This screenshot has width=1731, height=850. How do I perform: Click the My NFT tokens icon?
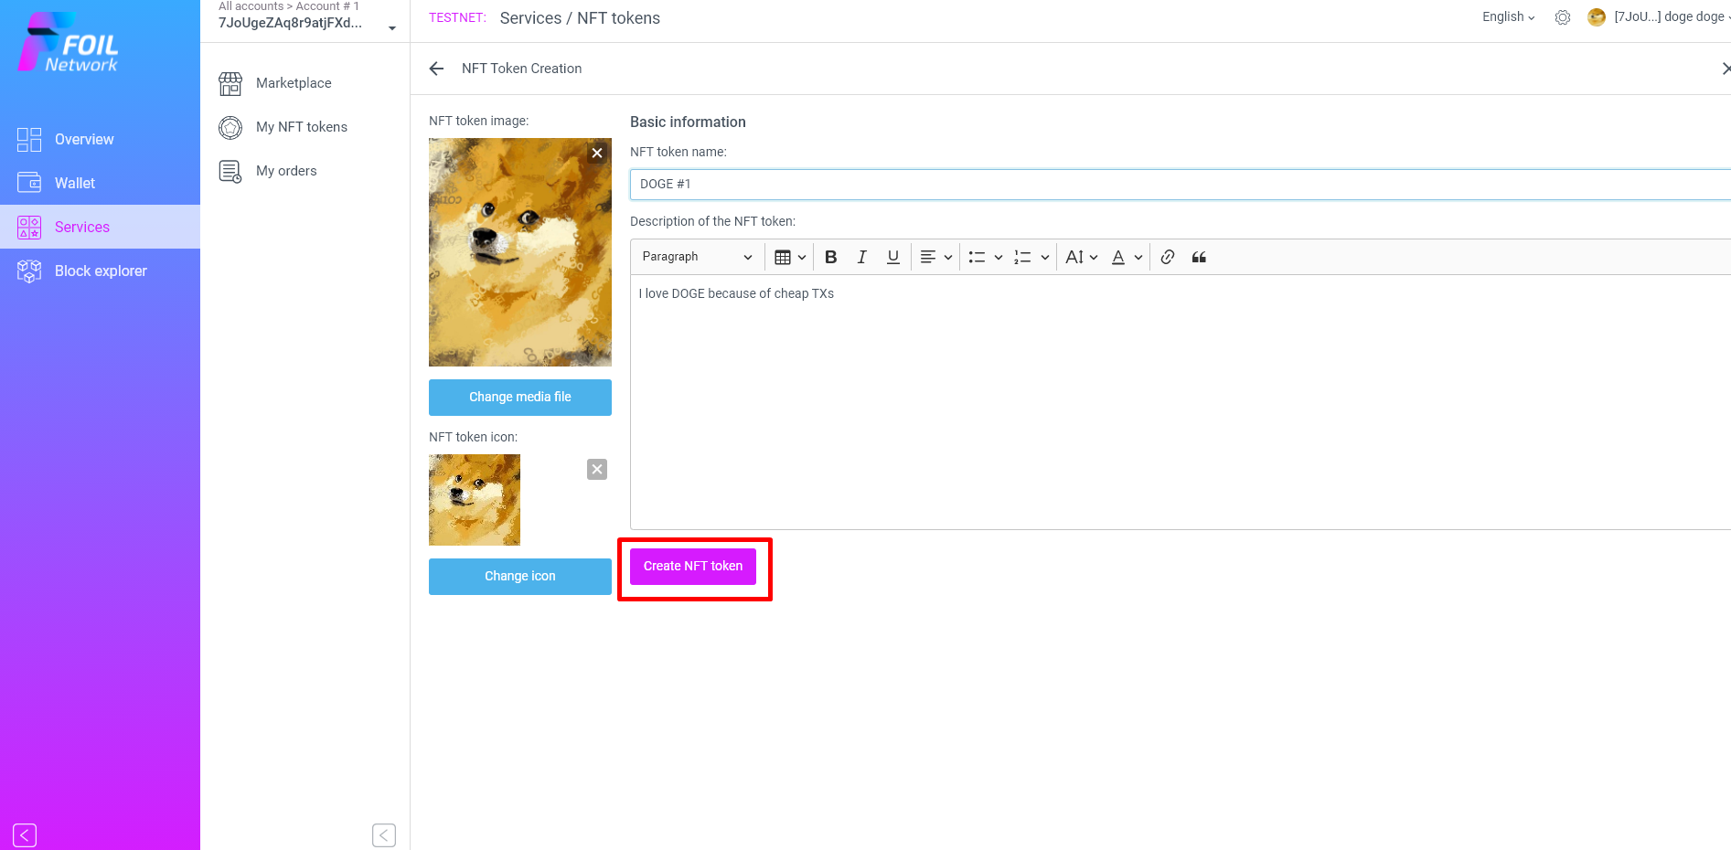230,127
